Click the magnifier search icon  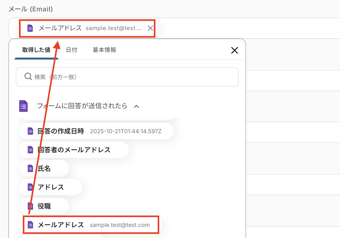[x=28, y=77]
